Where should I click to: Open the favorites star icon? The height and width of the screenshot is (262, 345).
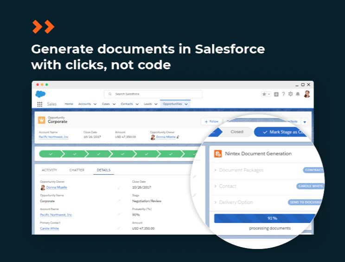pos(264,94)
